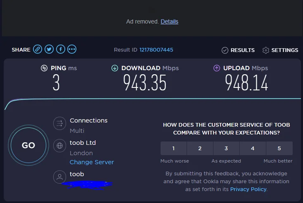The height and width of the screenshot is (203, 303).
Task: Open Result ID 12178007445 link
Action: click(156, 50)
